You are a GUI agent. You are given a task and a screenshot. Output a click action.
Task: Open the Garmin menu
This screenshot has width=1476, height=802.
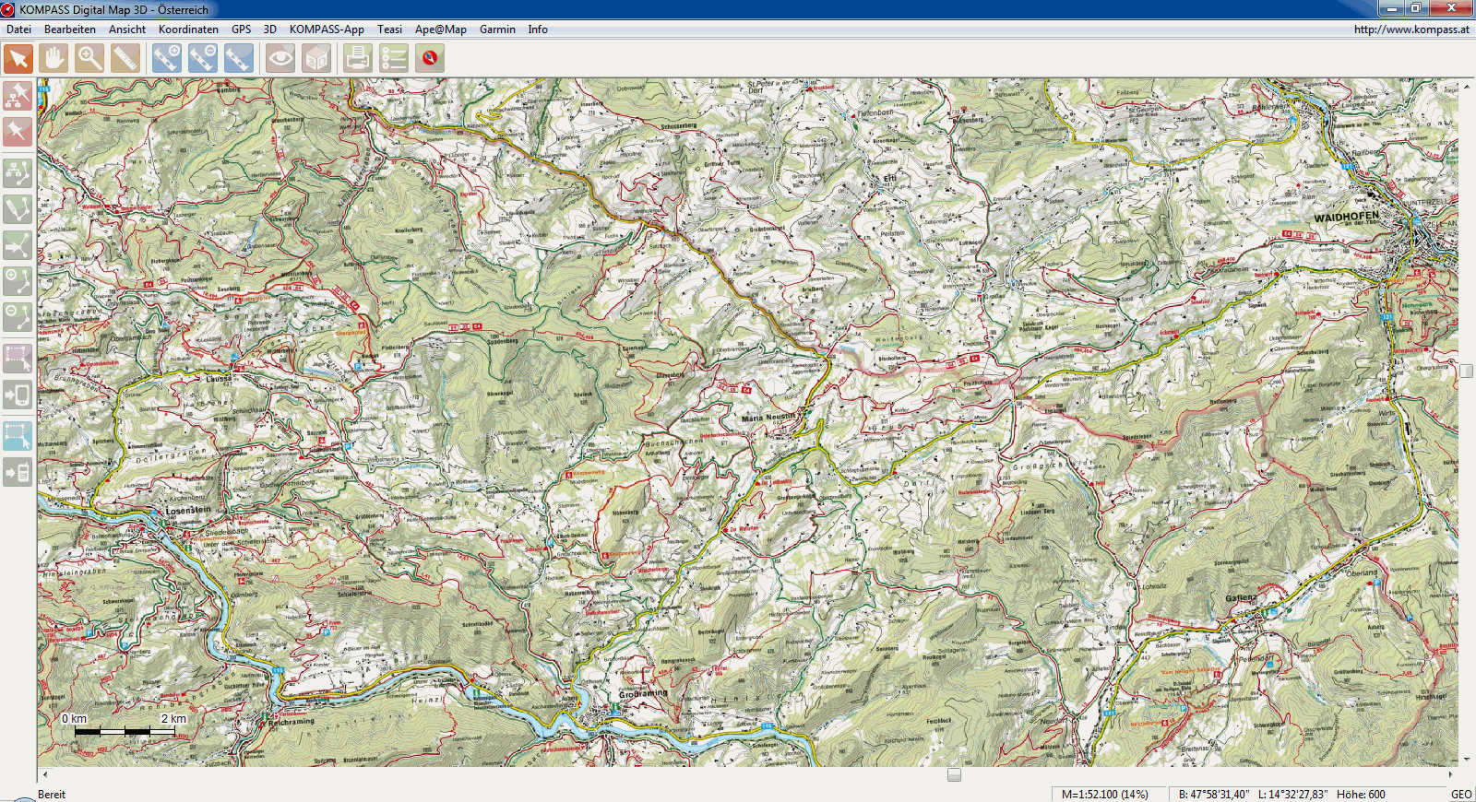pyautogui.click(x=497, y=29)
